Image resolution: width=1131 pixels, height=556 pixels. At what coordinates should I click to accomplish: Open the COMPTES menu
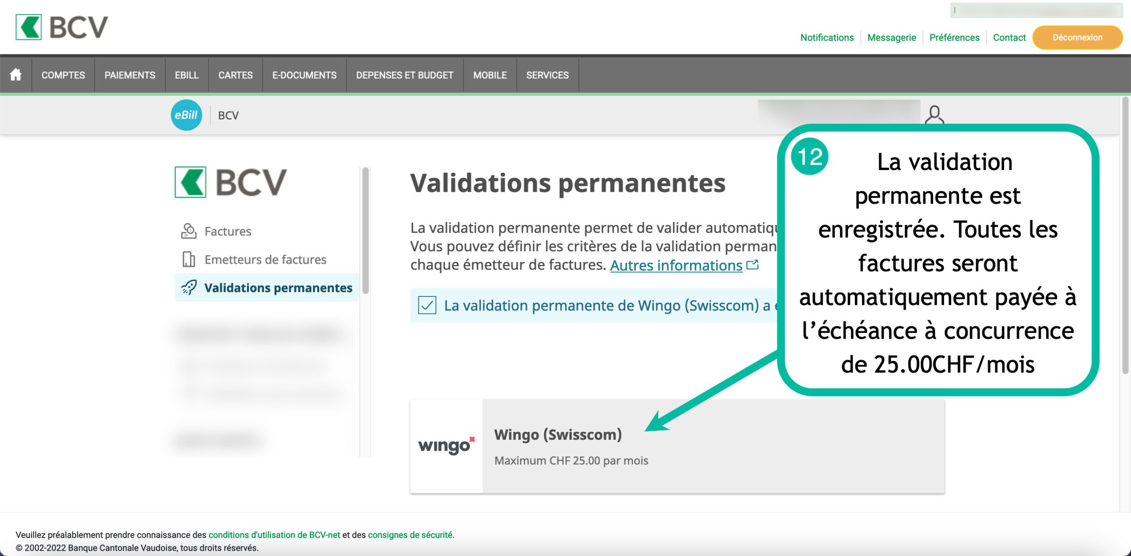coord(63,75)
